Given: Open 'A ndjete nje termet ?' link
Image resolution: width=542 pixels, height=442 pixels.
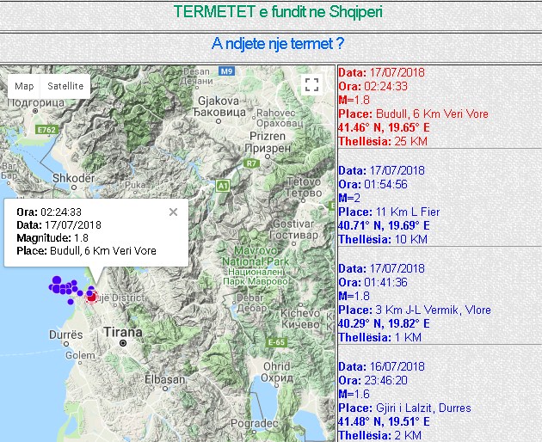Looking at the screenshot, I should click(x=278, y=44).
